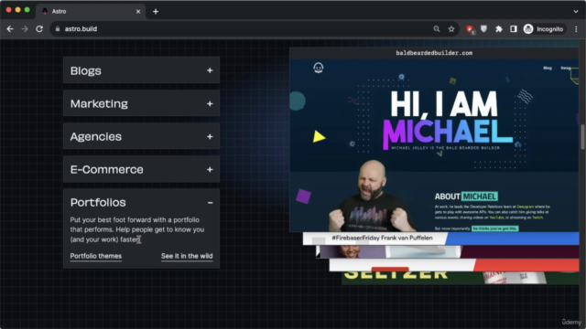Close the Astro tab

tap(138, 12)
